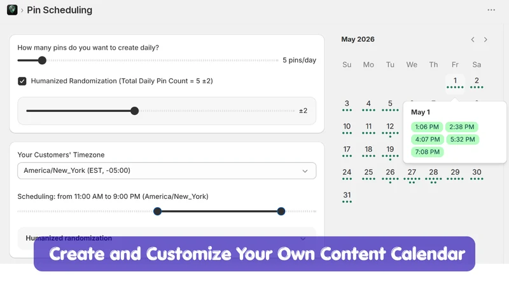Select May 4 on the calendar
The width and height of the screenshot is (509, 286).
368,106
